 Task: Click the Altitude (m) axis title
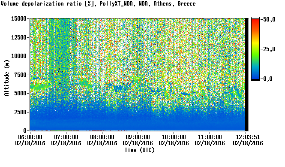pyautogui.click(x=6, y=78)
